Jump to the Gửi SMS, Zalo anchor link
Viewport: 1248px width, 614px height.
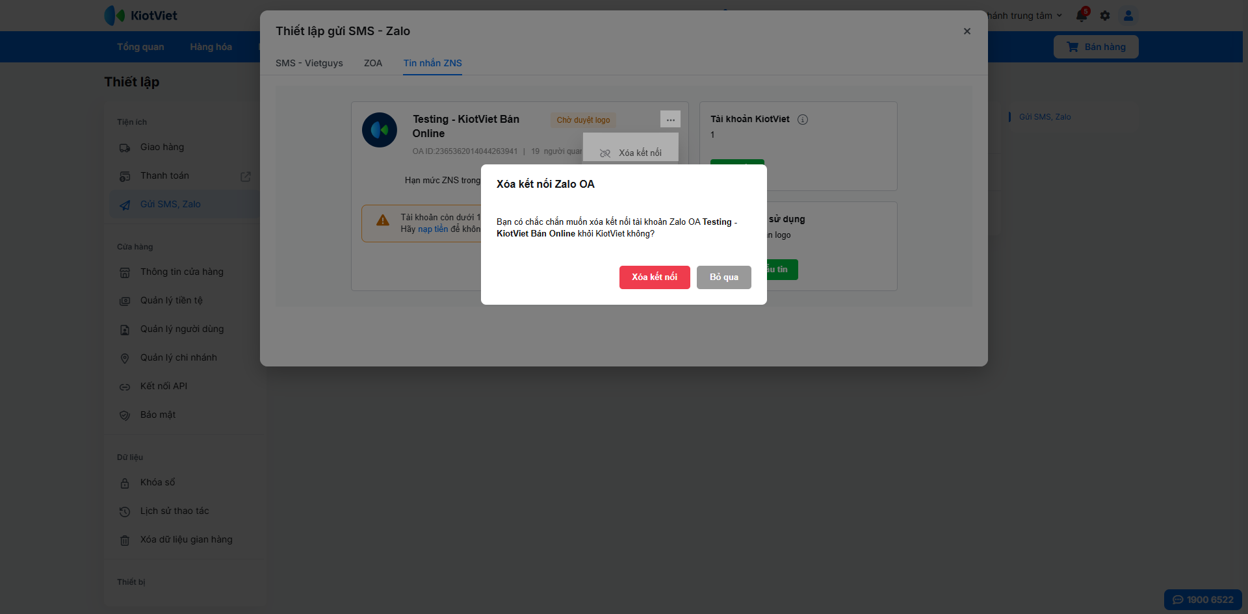pos(1045,117)
